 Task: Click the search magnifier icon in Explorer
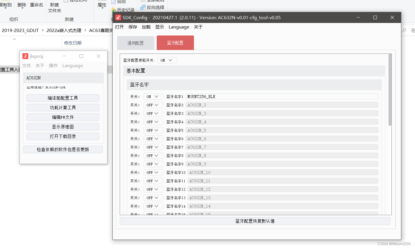(404, 30)
